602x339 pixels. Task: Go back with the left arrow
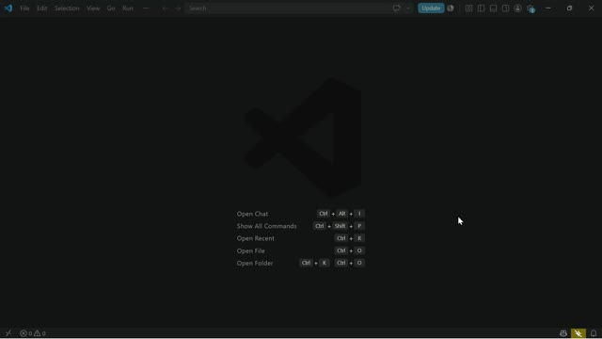point(165,8)
